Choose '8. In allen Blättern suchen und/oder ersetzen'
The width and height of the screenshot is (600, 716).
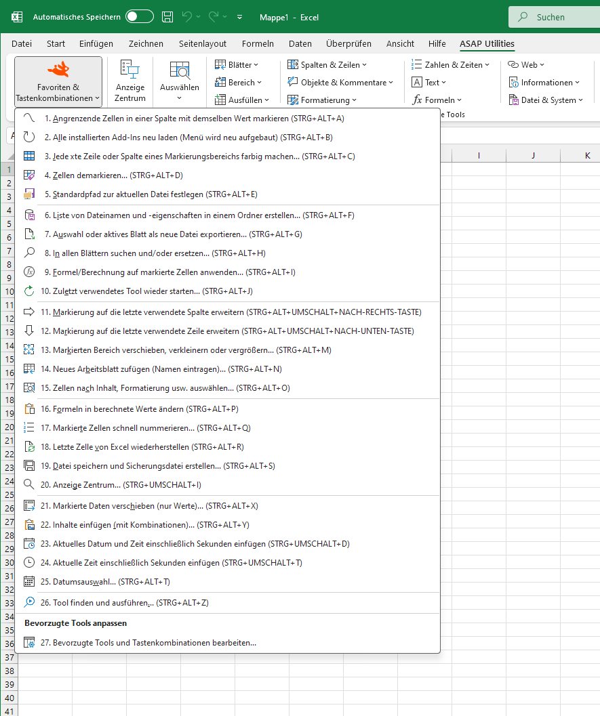[x=228, y=253]
